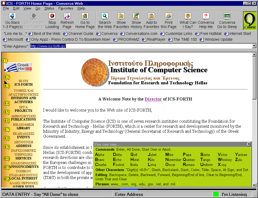The image size is (258, 198).
Task: Click the Greek Html 928 flag image
Action: coord(18,67)
